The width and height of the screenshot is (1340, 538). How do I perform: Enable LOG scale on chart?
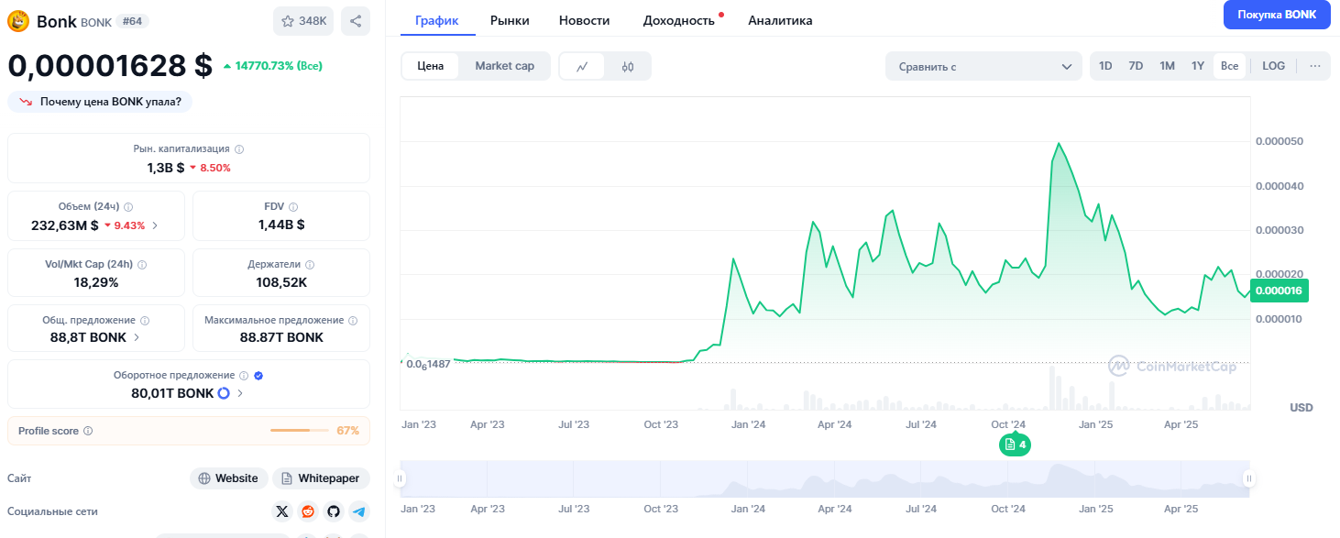pos(1273,66)
